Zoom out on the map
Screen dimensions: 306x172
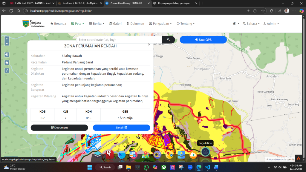point(7,44)
